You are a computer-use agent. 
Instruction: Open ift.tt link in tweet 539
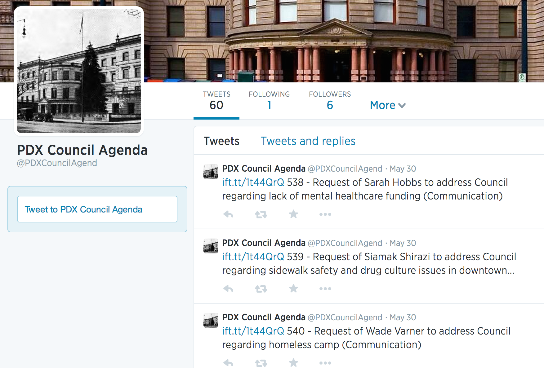click(253, 257)
